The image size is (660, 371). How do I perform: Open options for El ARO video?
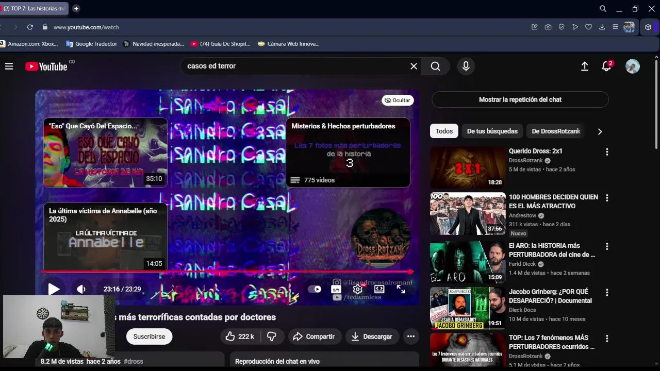[x=607, y=246]
